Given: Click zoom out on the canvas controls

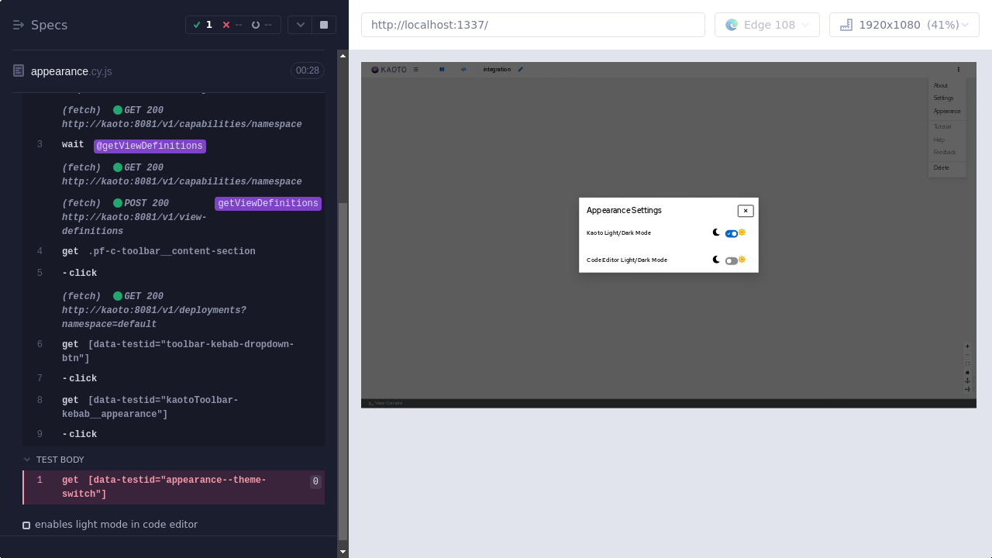Looking at the screenshot, I should tap(967, 354).
